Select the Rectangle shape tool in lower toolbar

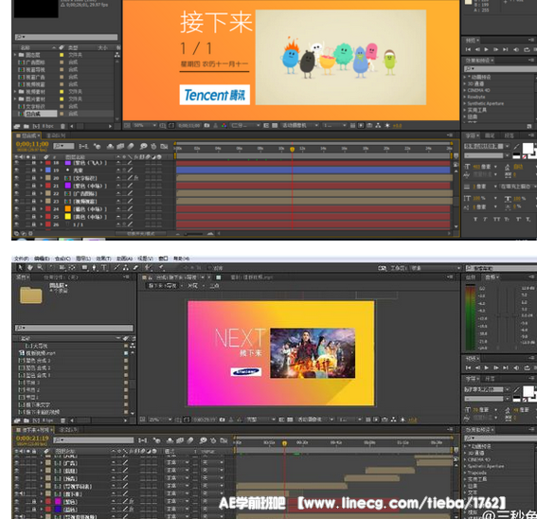coord(84,268)
